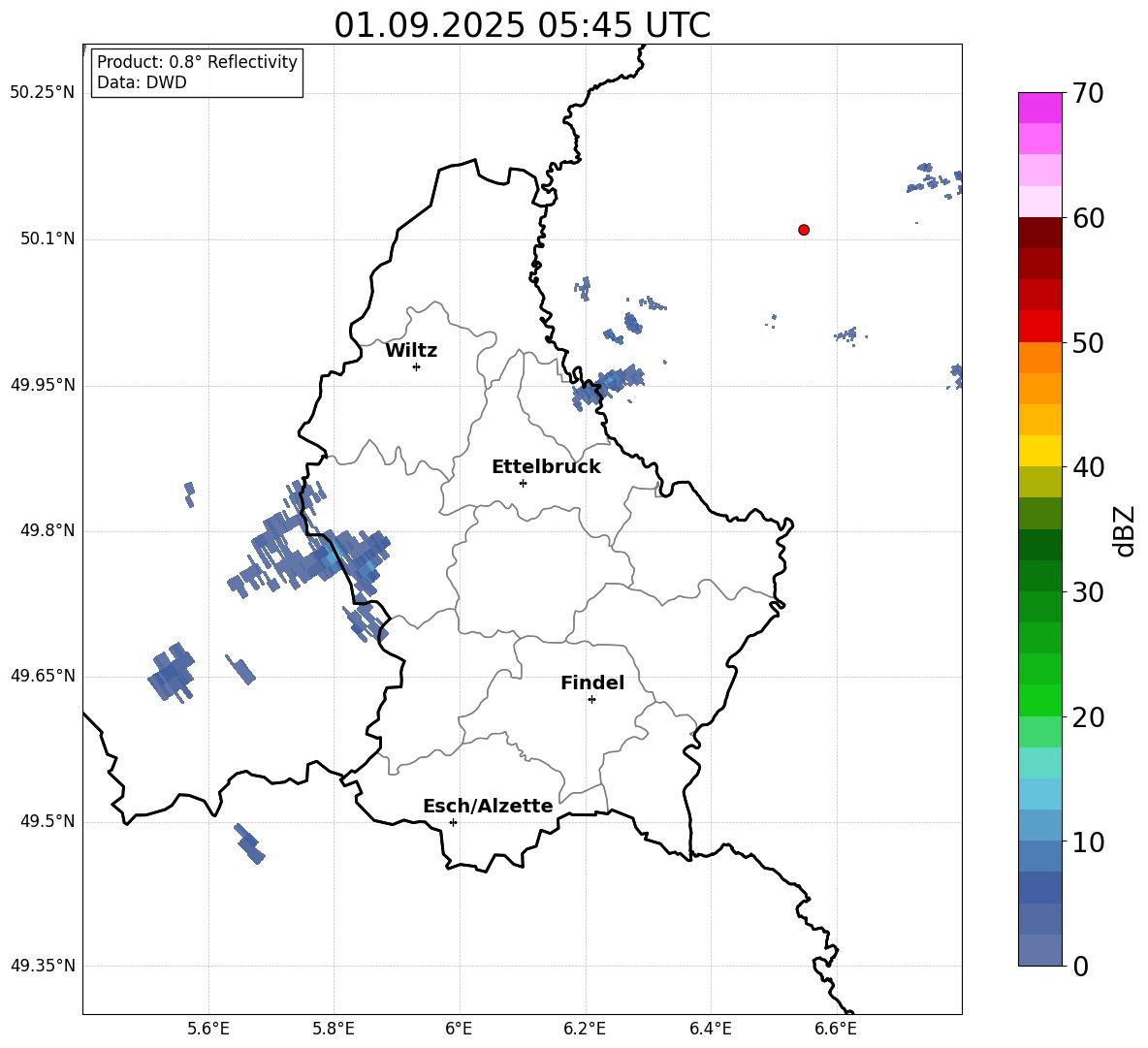Click the Wiltz station cross marker

pos(417,366)
